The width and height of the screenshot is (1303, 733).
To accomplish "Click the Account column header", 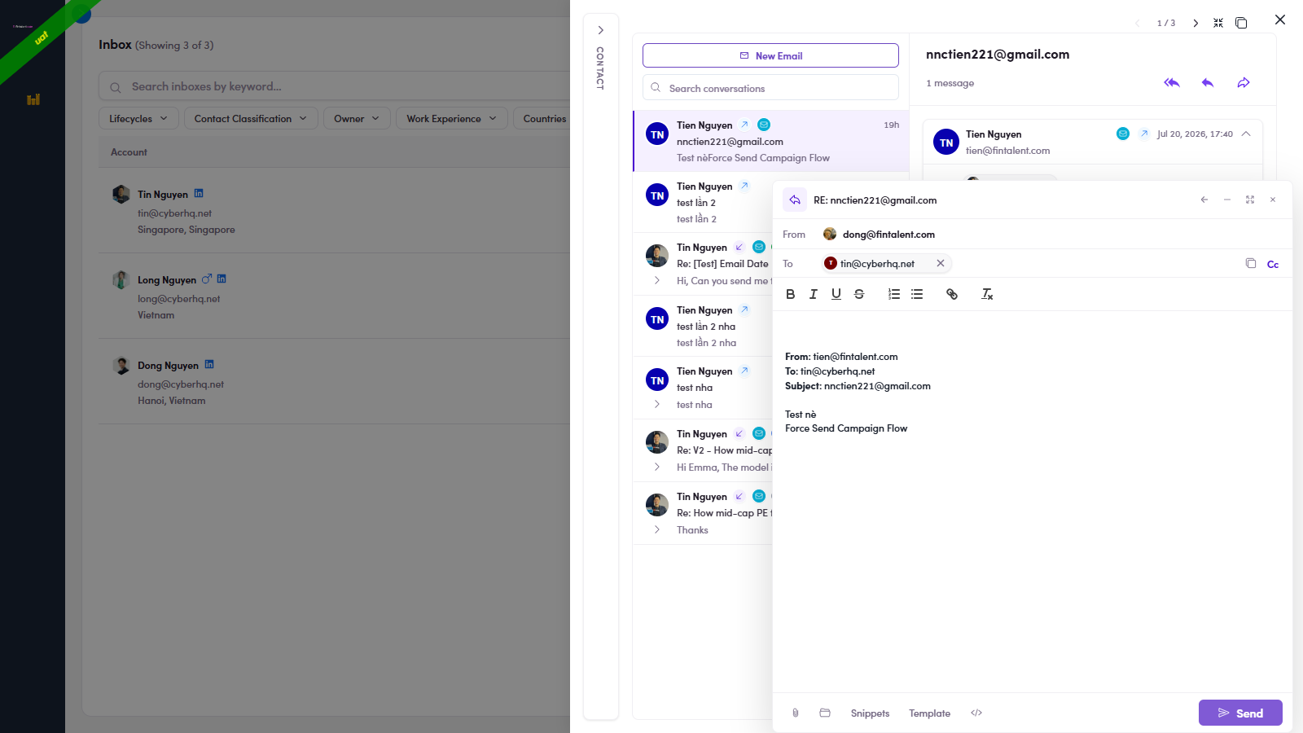I will click(129, 152).
